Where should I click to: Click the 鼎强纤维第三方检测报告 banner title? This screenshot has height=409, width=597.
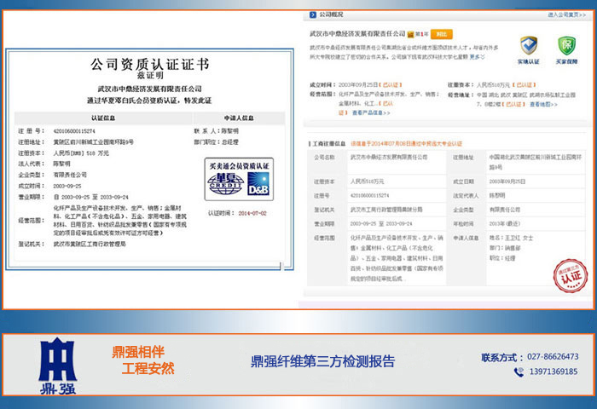[323, 361]
